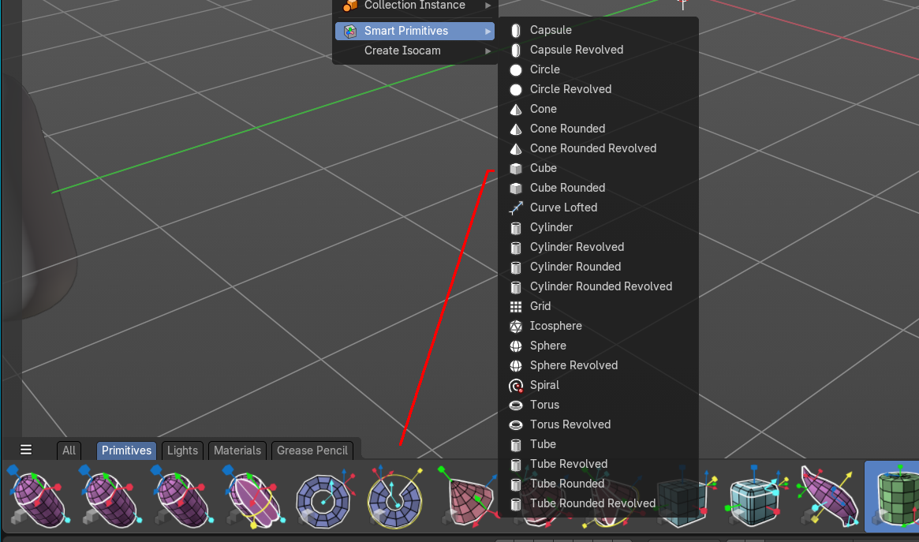Add a Tube Rounded primitive

(598, 484)
